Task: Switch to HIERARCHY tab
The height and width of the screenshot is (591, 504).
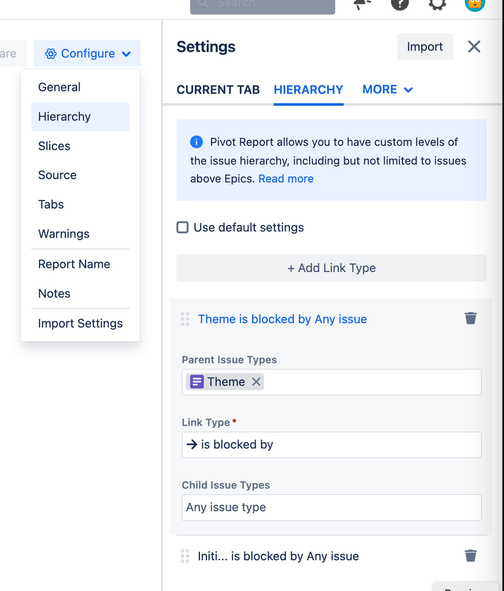Action: [x=308, y=90]
